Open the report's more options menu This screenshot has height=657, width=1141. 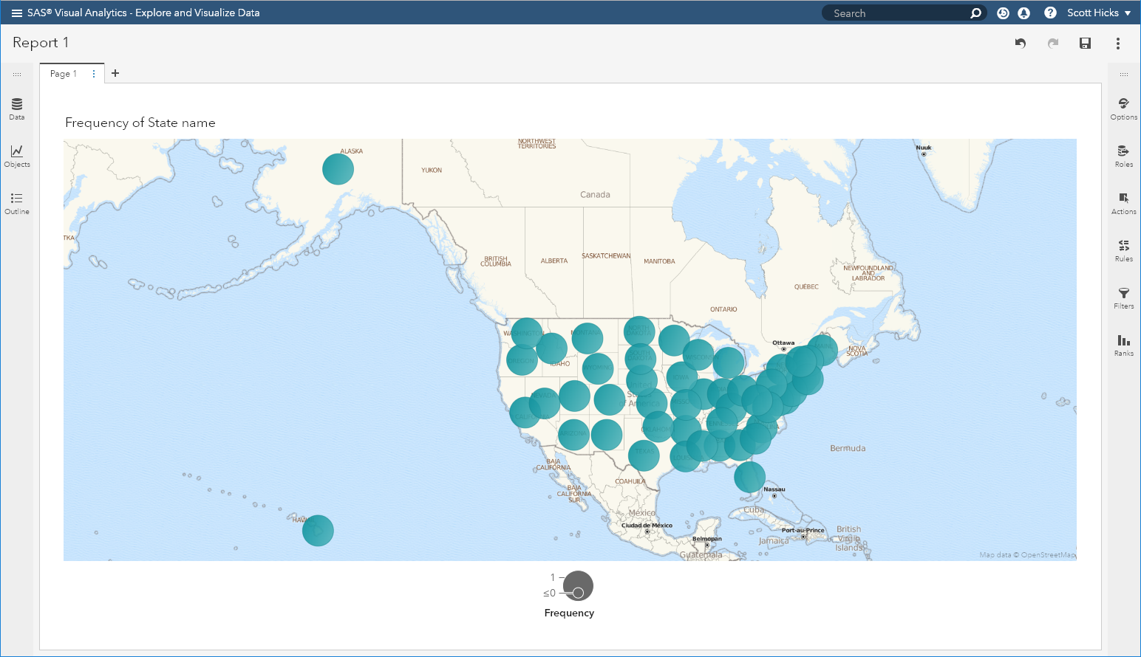coord(1117,44)
